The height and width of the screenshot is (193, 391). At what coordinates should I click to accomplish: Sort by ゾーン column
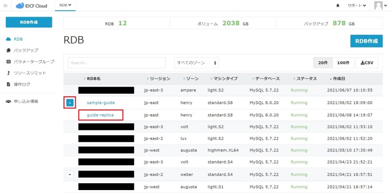(x=191, y=79)
